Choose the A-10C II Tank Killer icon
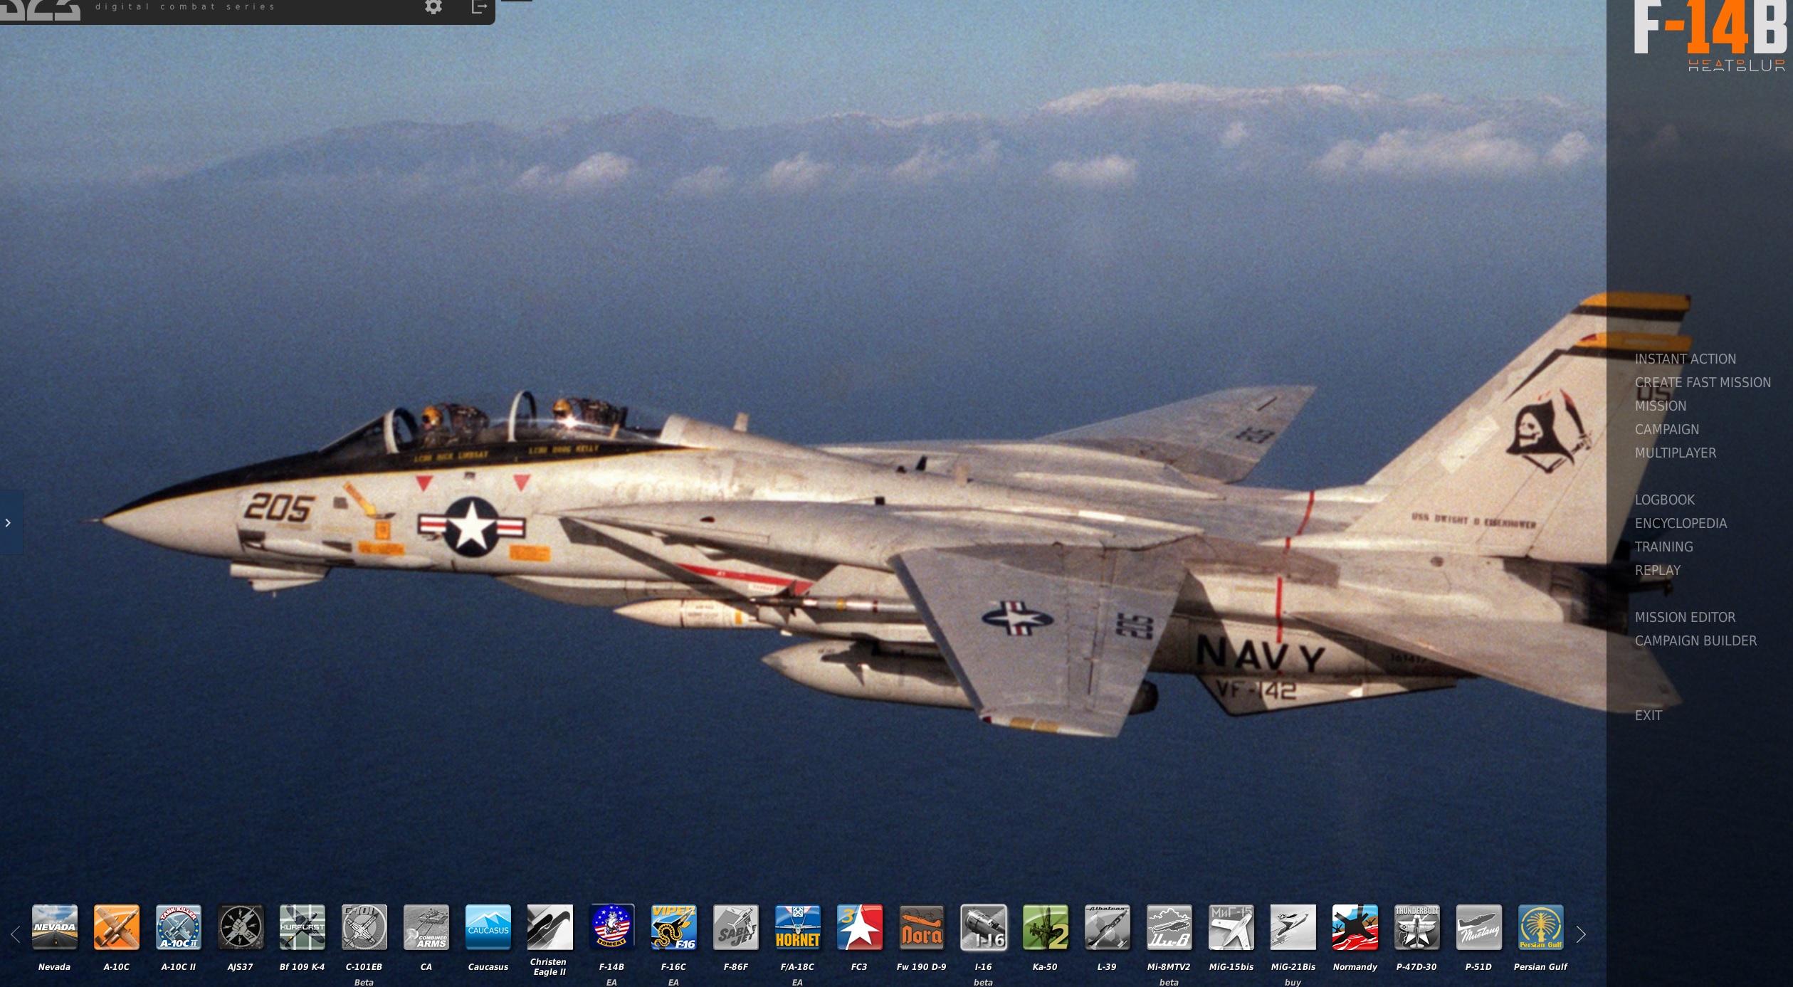 [178, 927]
